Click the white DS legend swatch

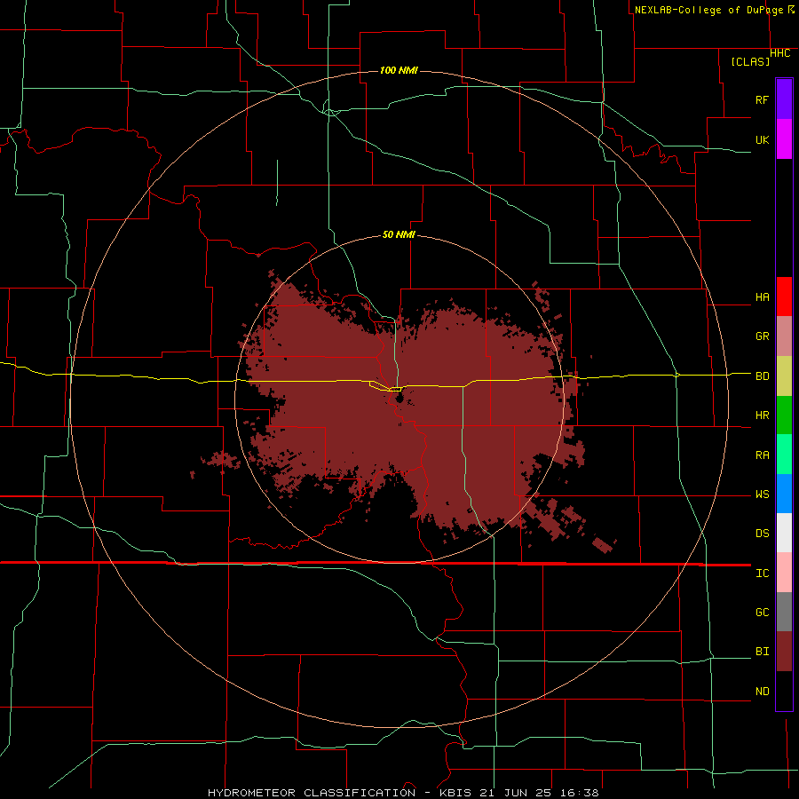784,533
